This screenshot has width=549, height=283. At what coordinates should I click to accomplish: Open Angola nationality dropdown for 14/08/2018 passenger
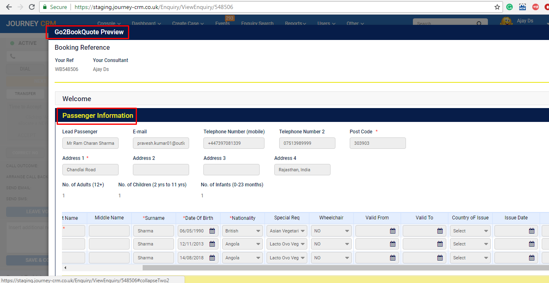[x=243, y=258]
